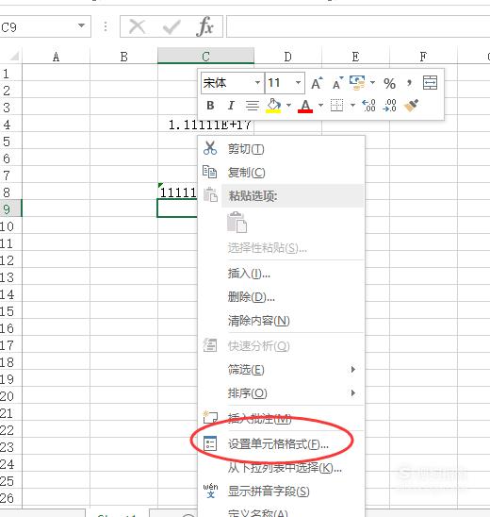Click the Select All corner triangle

[x=14, y=56]
